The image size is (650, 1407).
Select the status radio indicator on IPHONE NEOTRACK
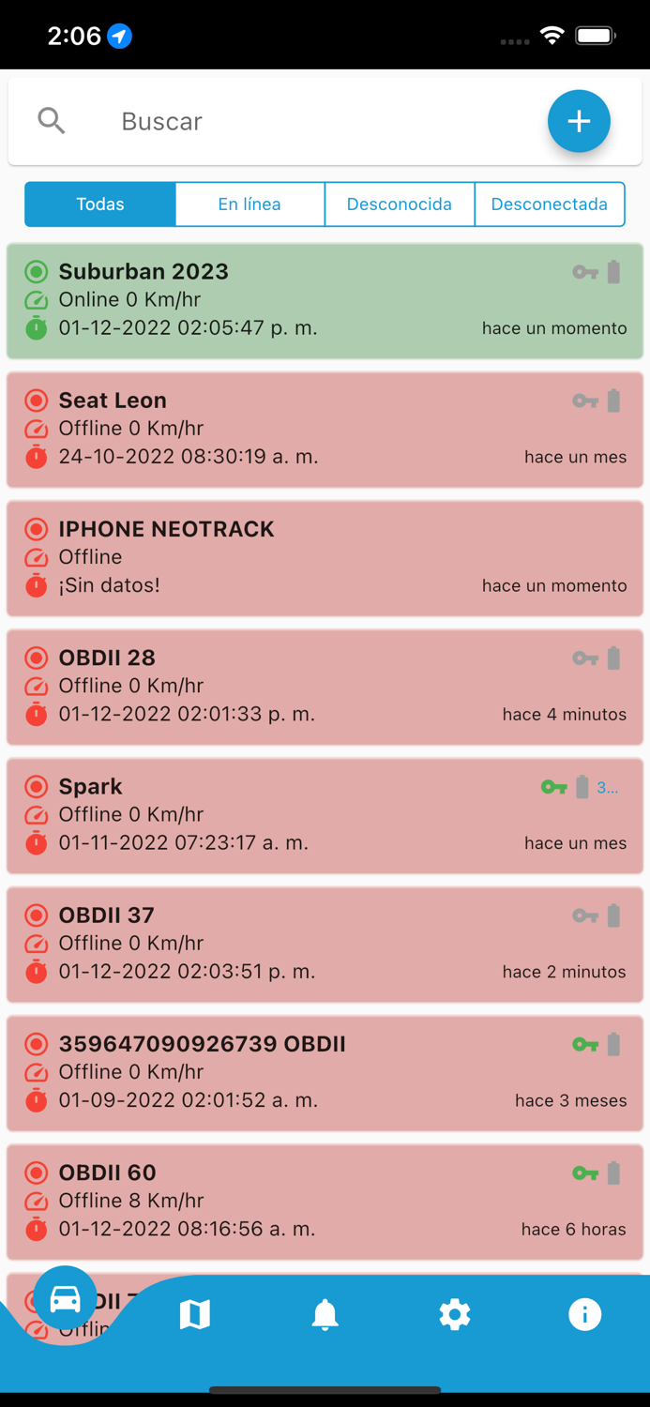(x=36, y=529)
